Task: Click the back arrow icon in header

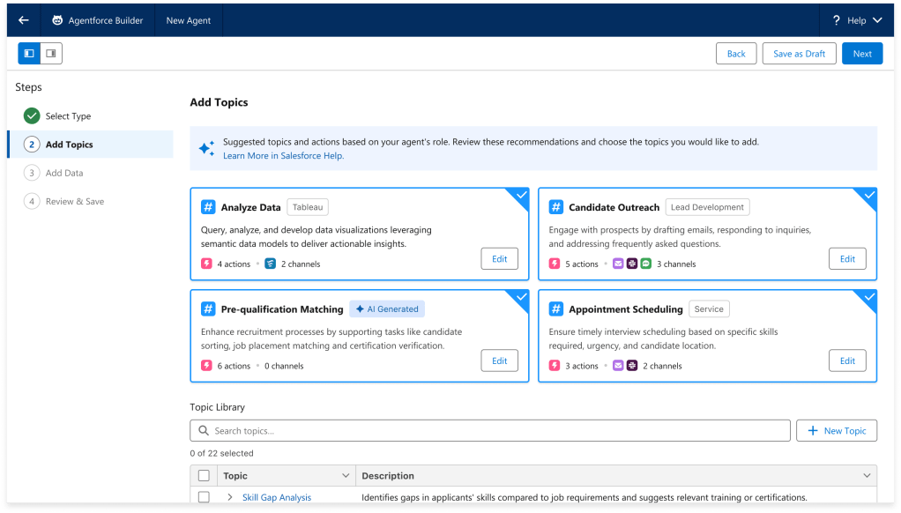Action: (24, 20)
